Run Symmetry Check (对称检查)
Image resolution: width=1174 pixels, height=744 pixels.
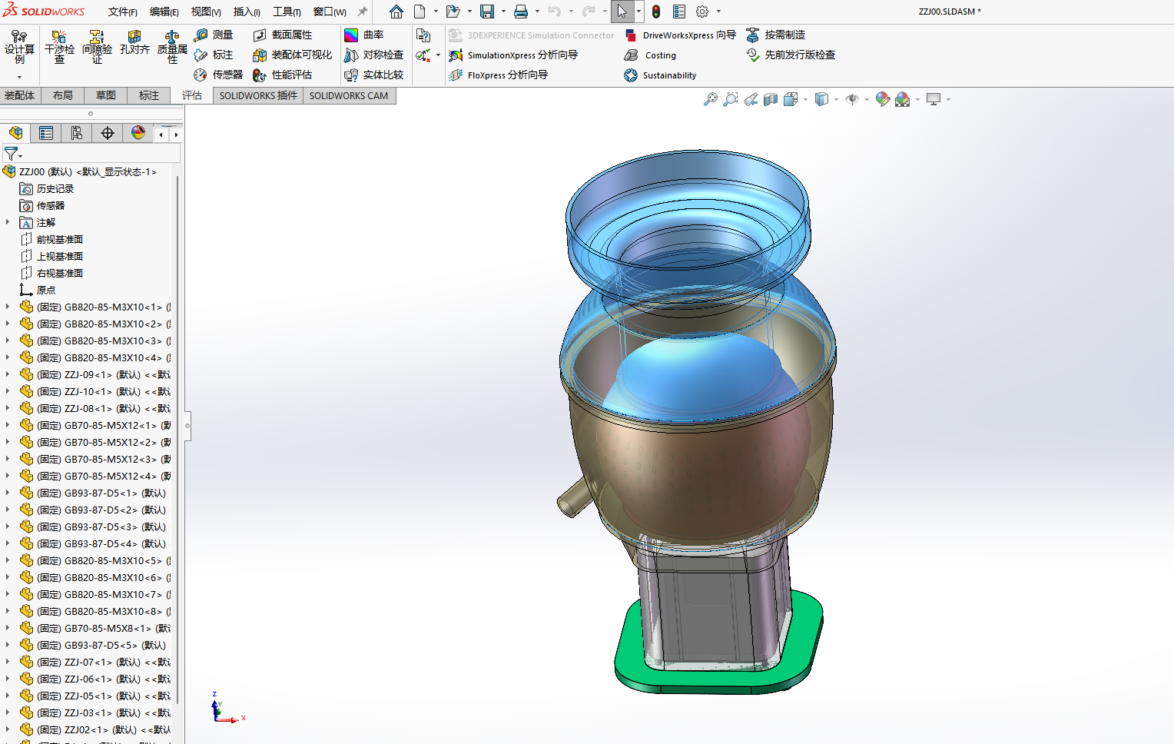click(374, 55)
